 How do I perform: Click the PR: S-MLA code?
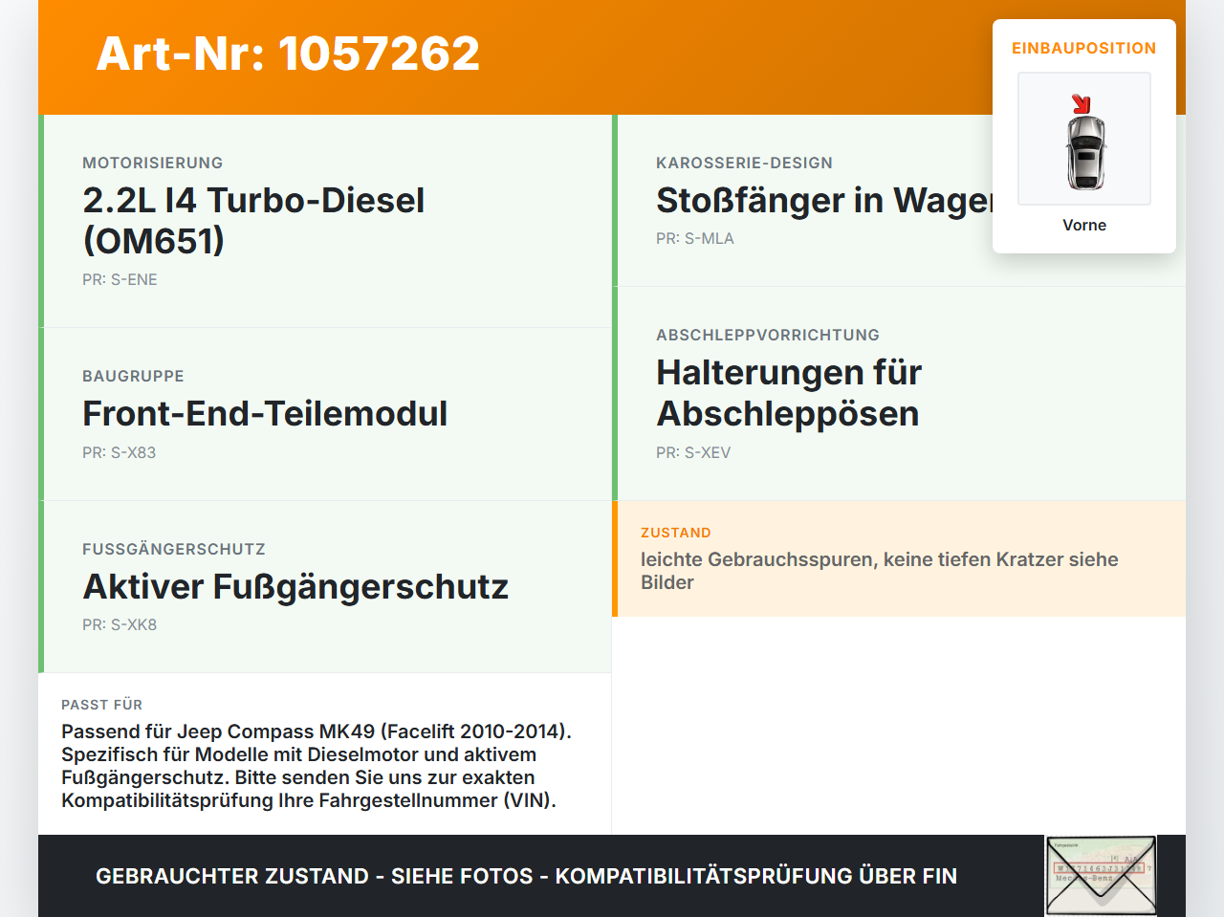point(695,238)
